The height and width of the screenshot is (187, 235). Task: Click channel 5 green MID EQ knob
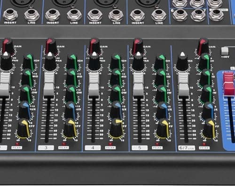click(x=161, y=78)
